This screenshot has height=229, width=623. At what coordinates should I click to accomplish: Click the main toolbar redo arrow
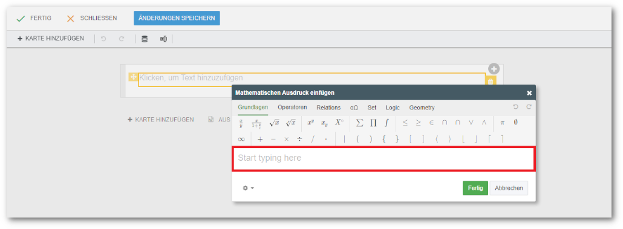(x=122, y=39)
